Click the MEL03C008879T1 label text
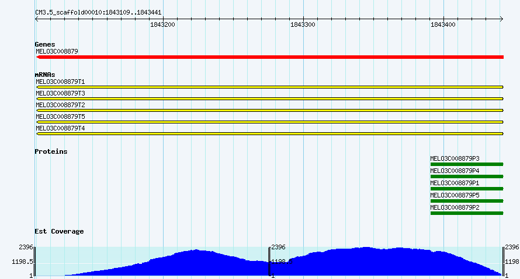 60,82
